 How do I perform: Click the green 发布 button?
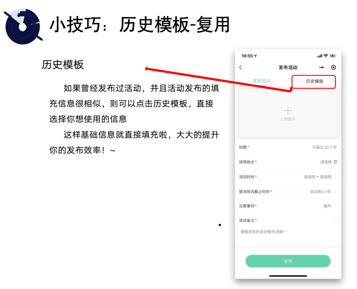click(x=288, y=261)
